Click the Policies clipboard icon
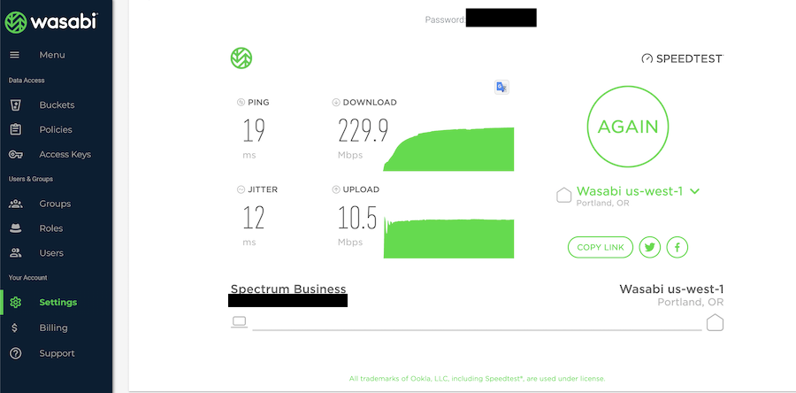Viewport: 796px width, 393px height. [15, 129]
